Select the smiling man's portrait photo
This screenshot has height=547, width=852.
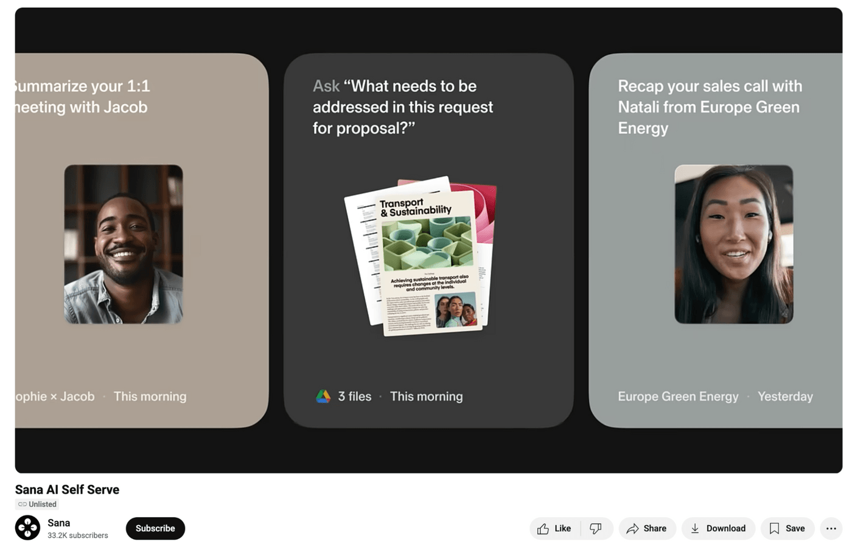[x=124, y=244]
